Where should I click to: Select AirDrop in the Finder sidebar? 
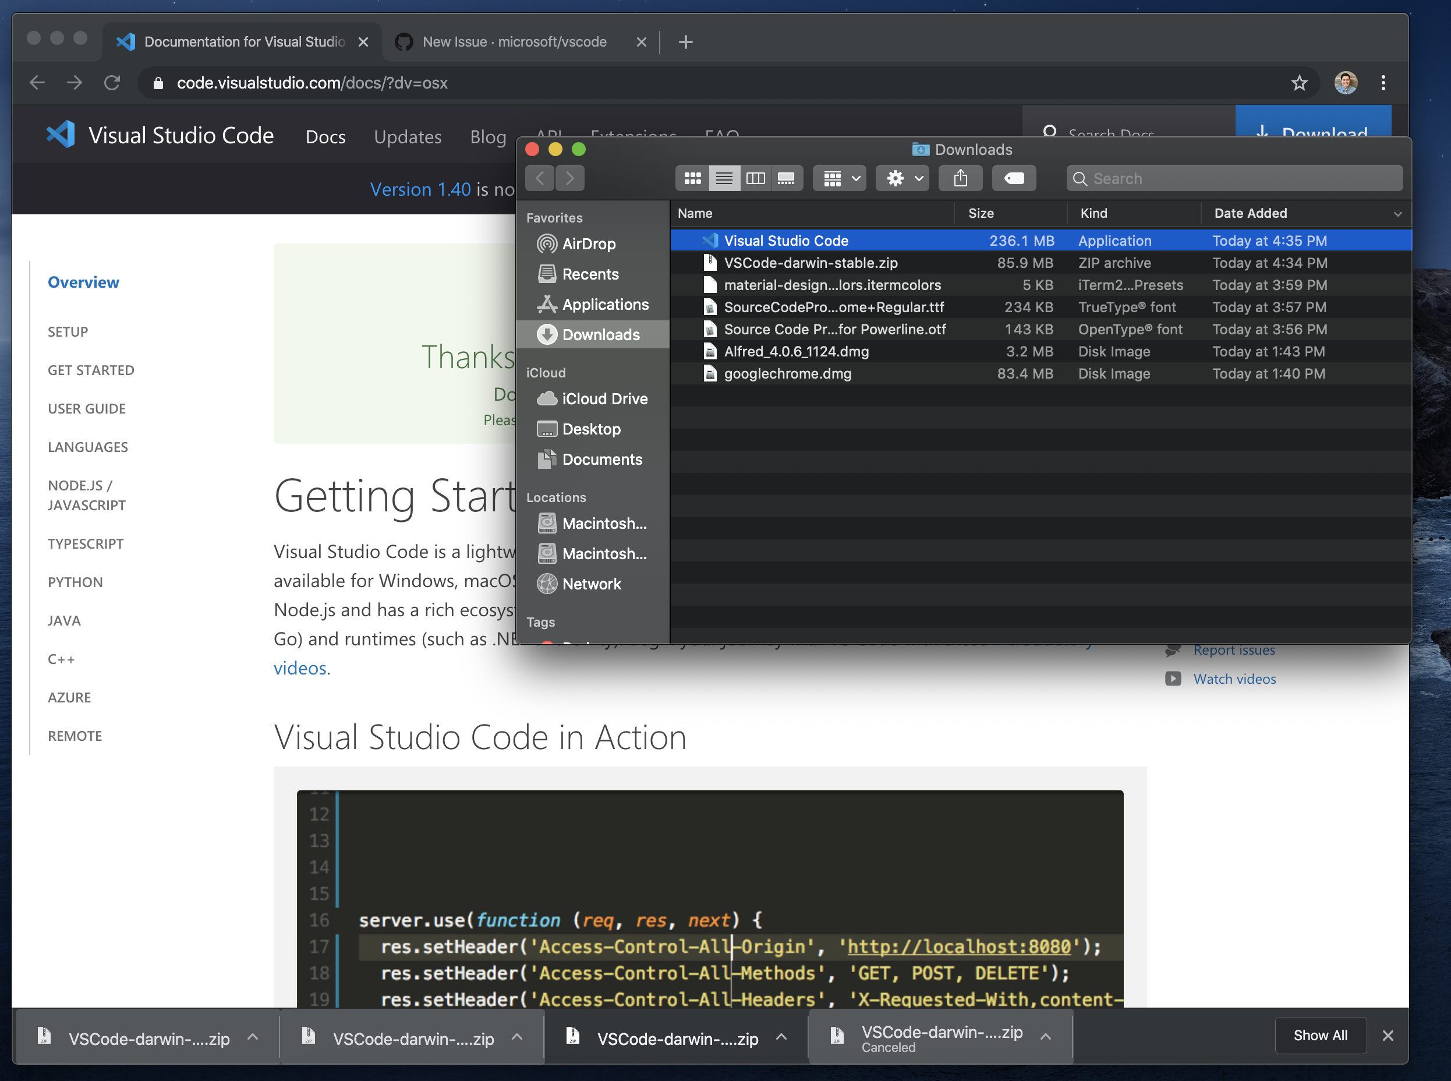(588, 243)
